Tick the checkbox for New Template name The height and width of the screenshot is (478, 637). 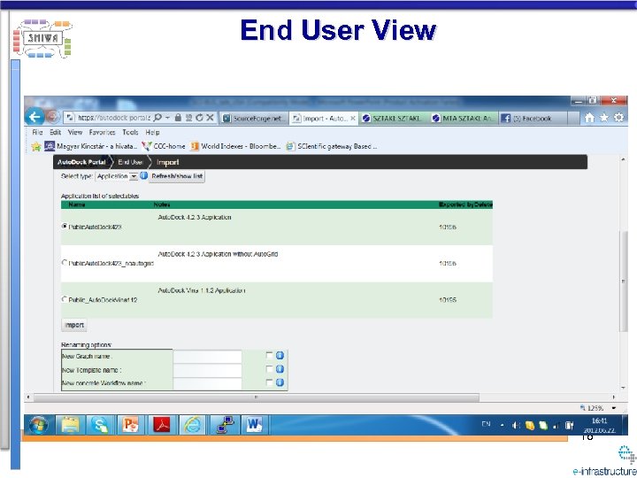269,368
